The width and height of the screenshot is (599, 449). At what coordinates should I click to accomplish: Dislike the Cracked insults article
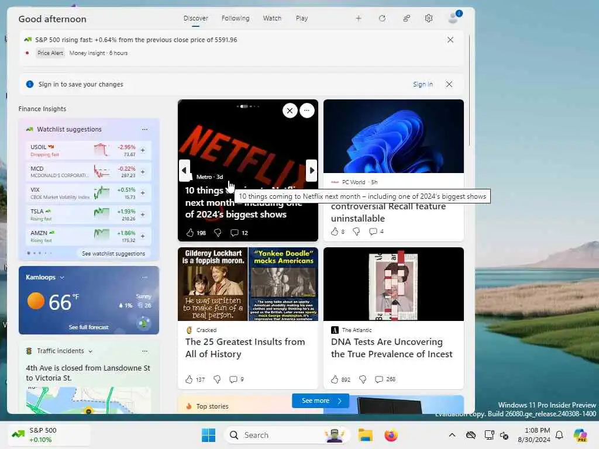click(217, 379)
